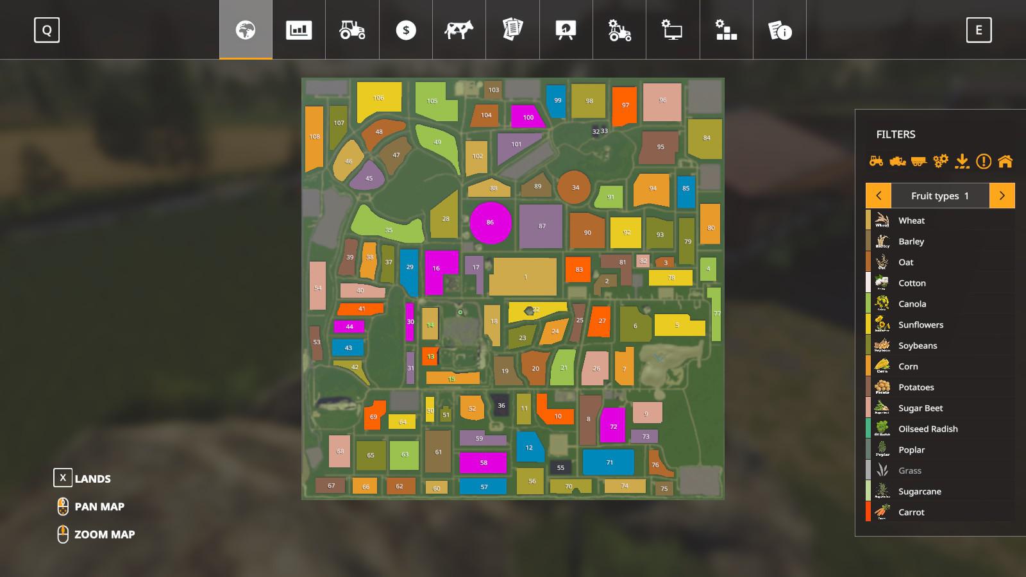Toggle the trailer filter icon

point(919,162)
